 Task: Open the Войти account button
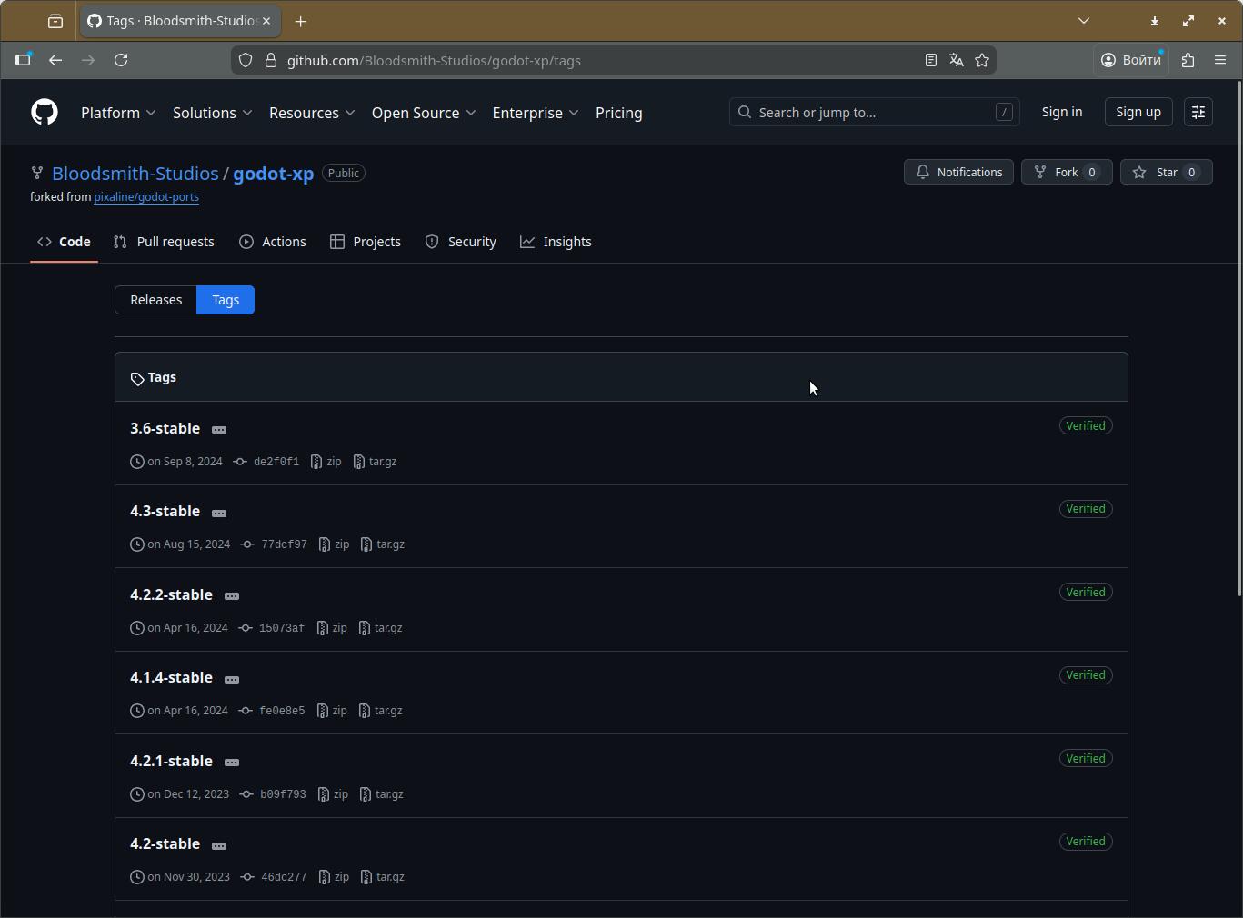[1131, 60]
